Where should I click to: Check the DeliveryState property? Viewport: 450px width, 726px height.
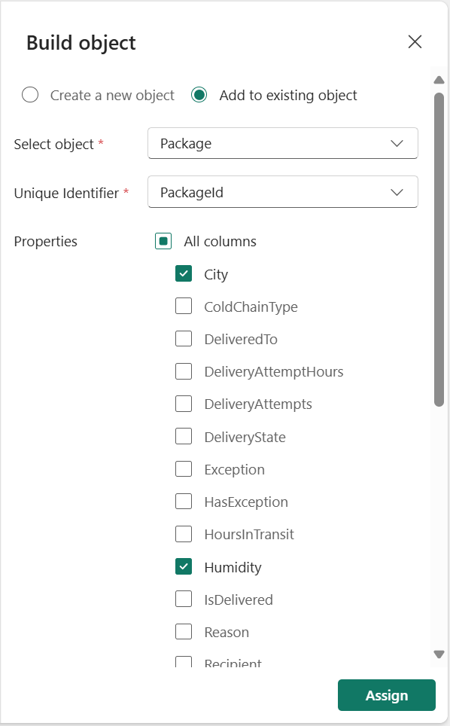(x=184, y=436)
